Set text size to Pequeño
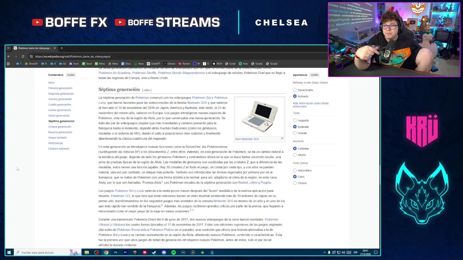Viewport: 463px width, 260px height. 295,120
